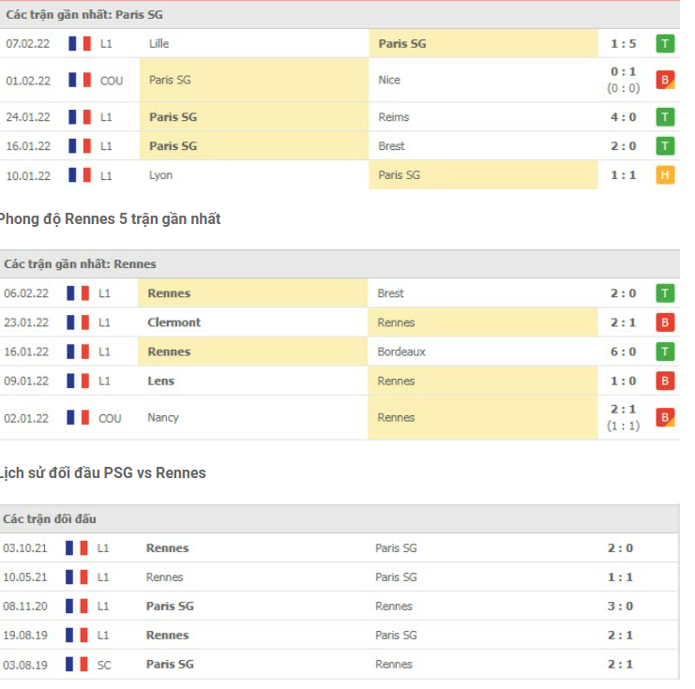Image resolution: width=695 pixels, height=689 pixels.
Task: Click the French flag beside 03.08.19 match
Action: click(x=77, y=664)
